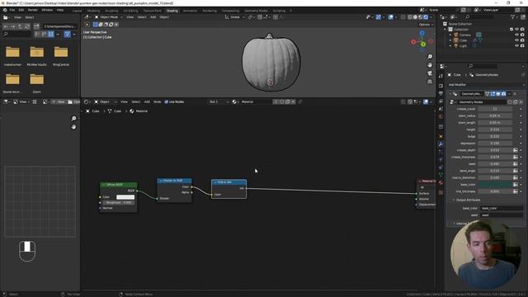
Task: Toggle camera view icon in 3D viewport
Action: 430,73
